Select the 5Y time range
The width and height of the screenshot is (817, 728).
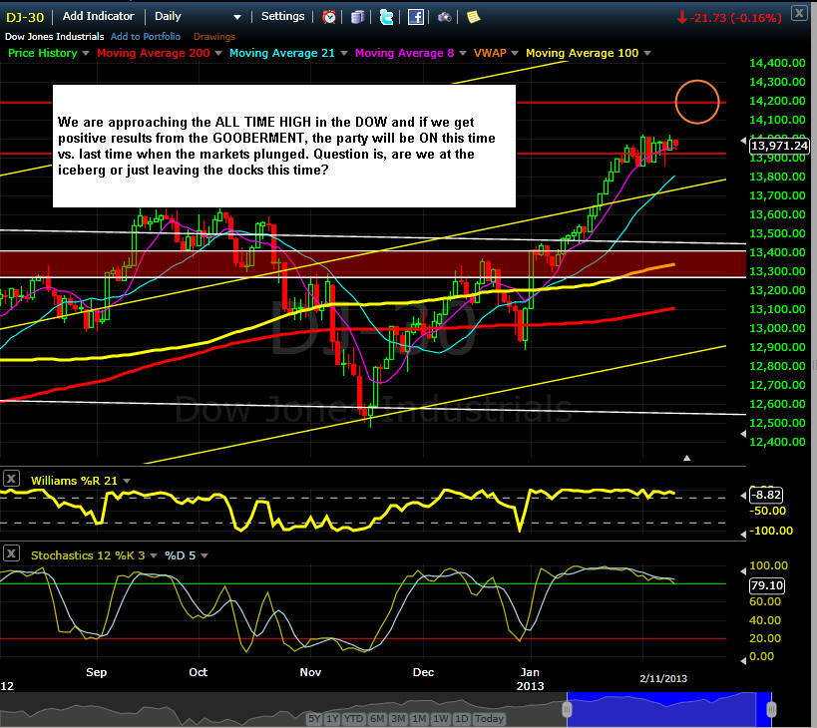point(314,719)
